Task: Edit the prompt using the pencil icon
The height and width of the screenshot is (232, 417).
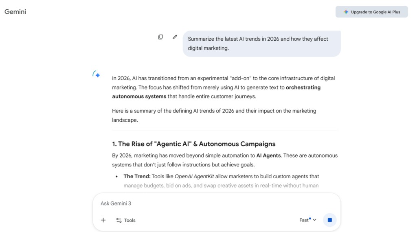Action: pos(175,37)
